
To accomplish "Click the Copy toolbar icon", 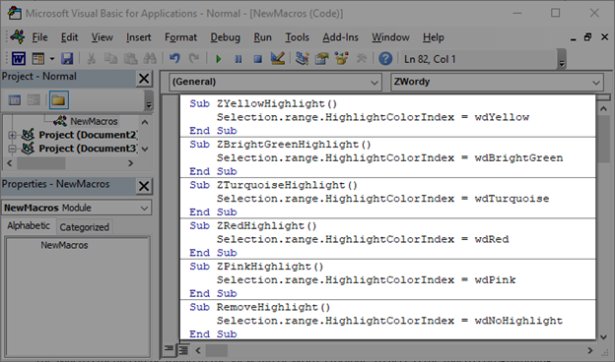I will [x=110, y=59].
